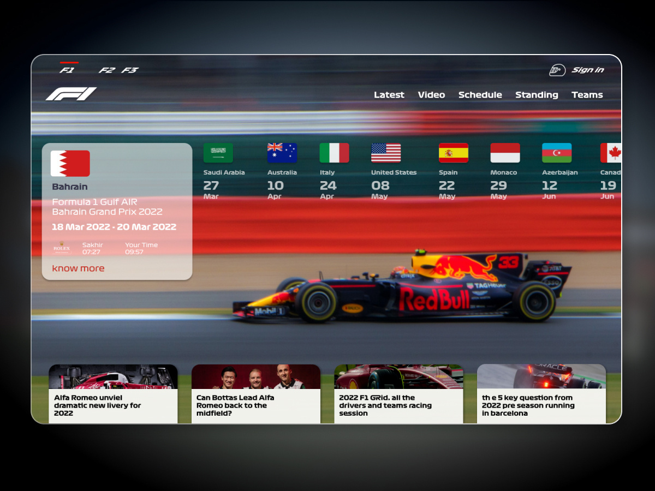This screenshot has height=491, width=655.
Task: Select the Saudi Arabia flag
Action: click(x=218, y=153)
